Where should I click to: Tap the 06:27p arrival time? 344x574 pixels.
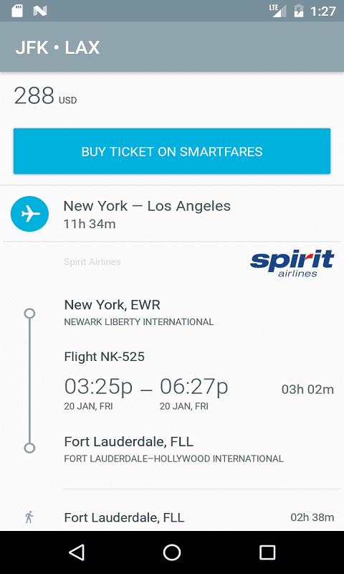(x=193, y=387)
